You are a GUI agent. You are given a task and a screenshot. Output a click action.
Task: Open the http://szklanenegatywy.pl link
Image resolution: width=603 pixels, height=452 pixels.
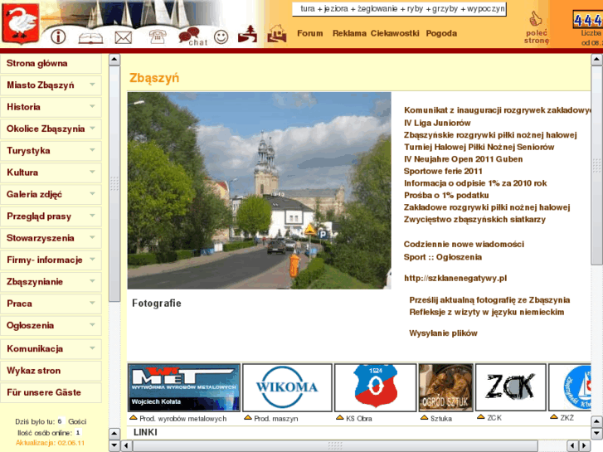(x=455, y=278)
